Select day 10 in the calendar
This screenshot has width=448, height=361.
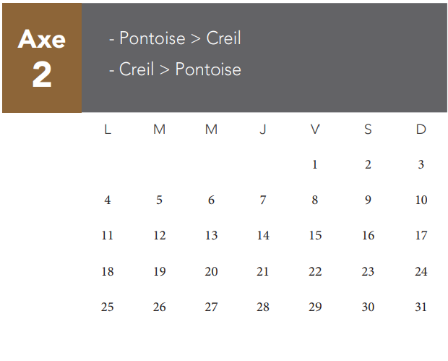pos(421,200)
